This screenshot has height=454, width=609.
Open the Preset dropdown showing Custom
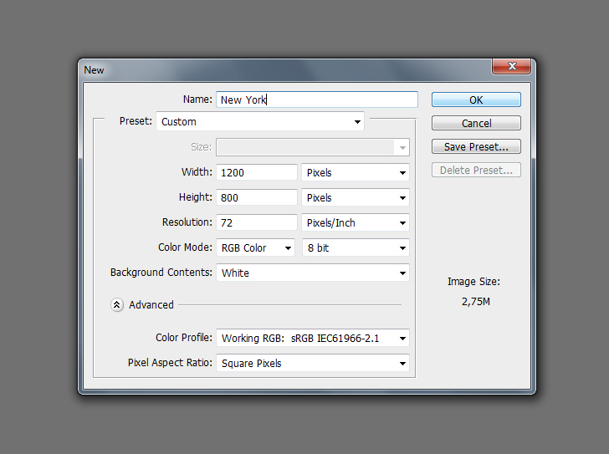coord(260,122)
